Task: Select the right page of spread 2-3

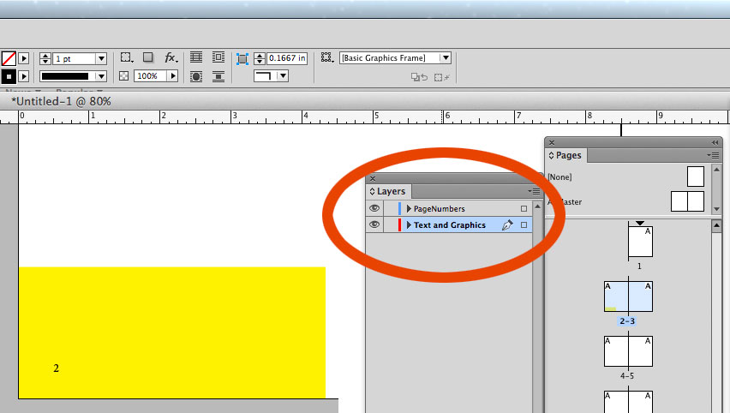Action: 641,296
